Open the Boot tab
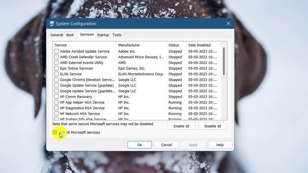This screenshot has height=173, width=308. click(x=70, y=35)
